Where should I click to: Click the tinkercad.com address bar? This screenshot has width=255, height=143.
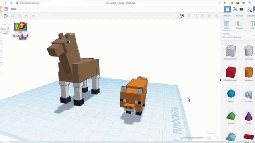coord(29,3)
